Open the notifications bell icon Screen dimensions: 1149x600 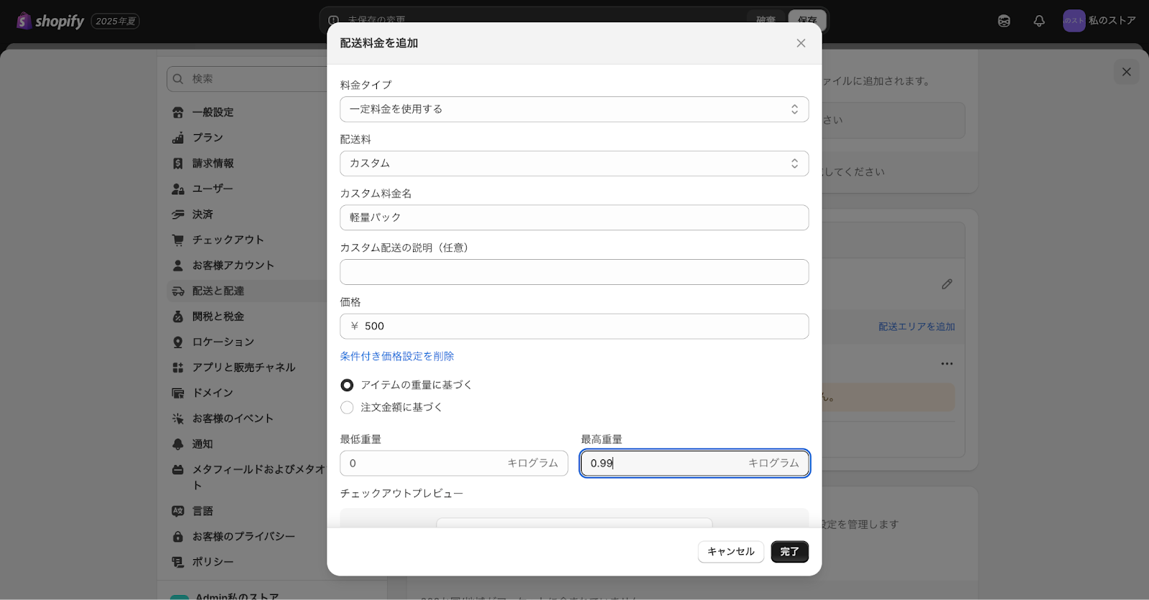(1039, 21)
